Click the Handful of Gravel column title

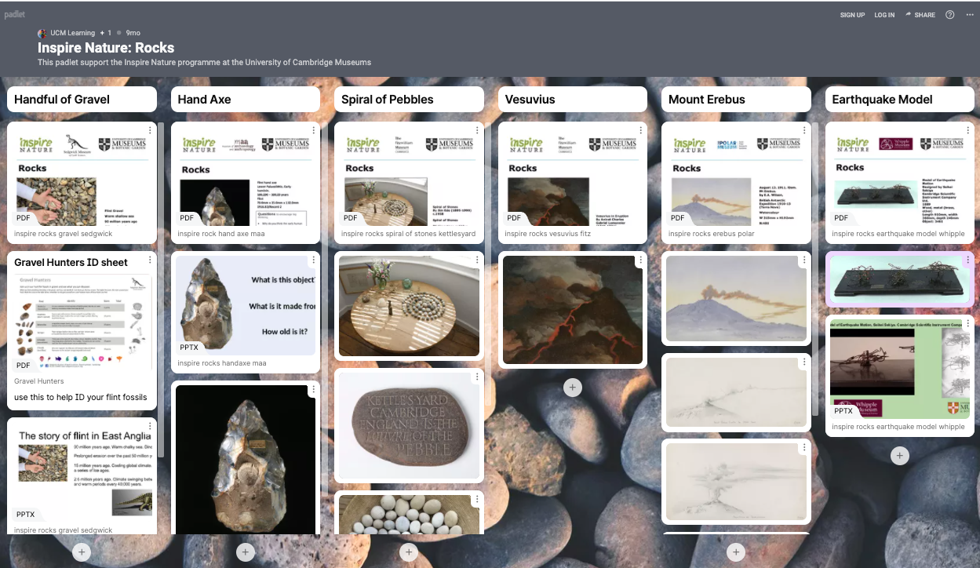(62, 100)
